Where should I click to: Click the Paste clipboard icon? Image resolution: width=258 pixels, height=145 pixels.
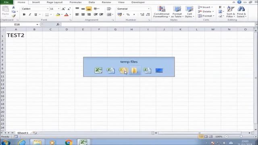[x=5, y=9]
